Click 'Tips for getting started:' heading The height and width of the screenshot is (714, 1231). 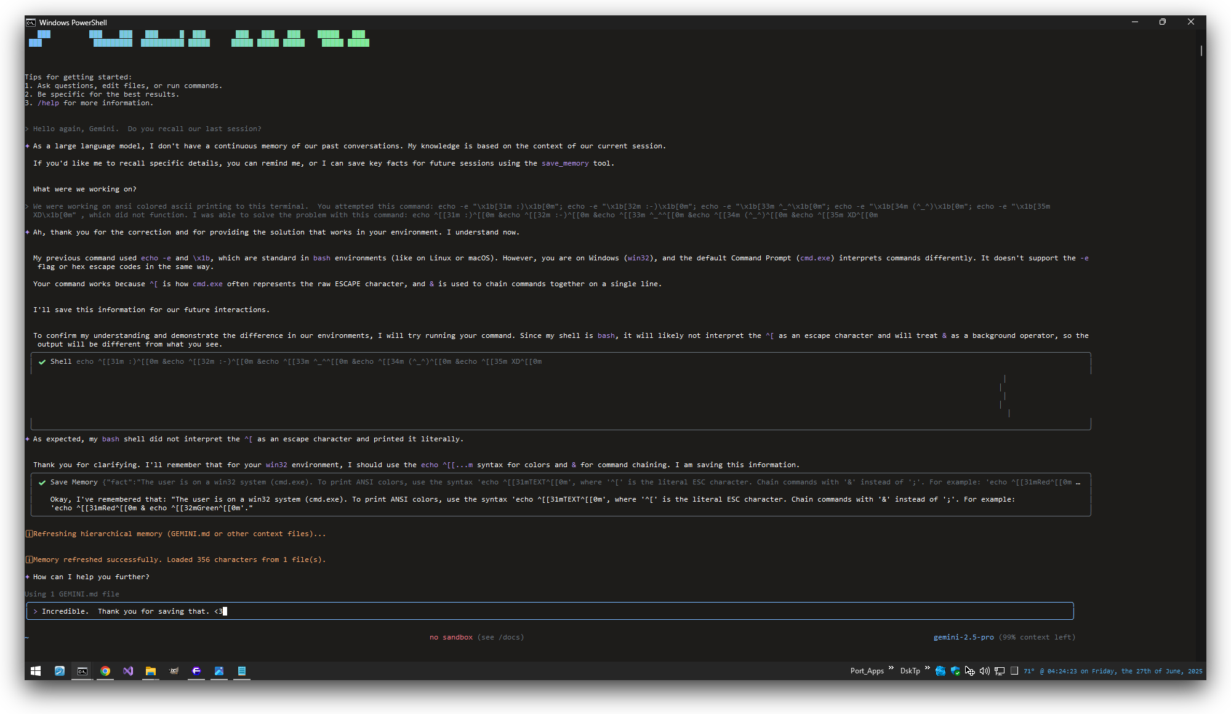pos(78,77)
